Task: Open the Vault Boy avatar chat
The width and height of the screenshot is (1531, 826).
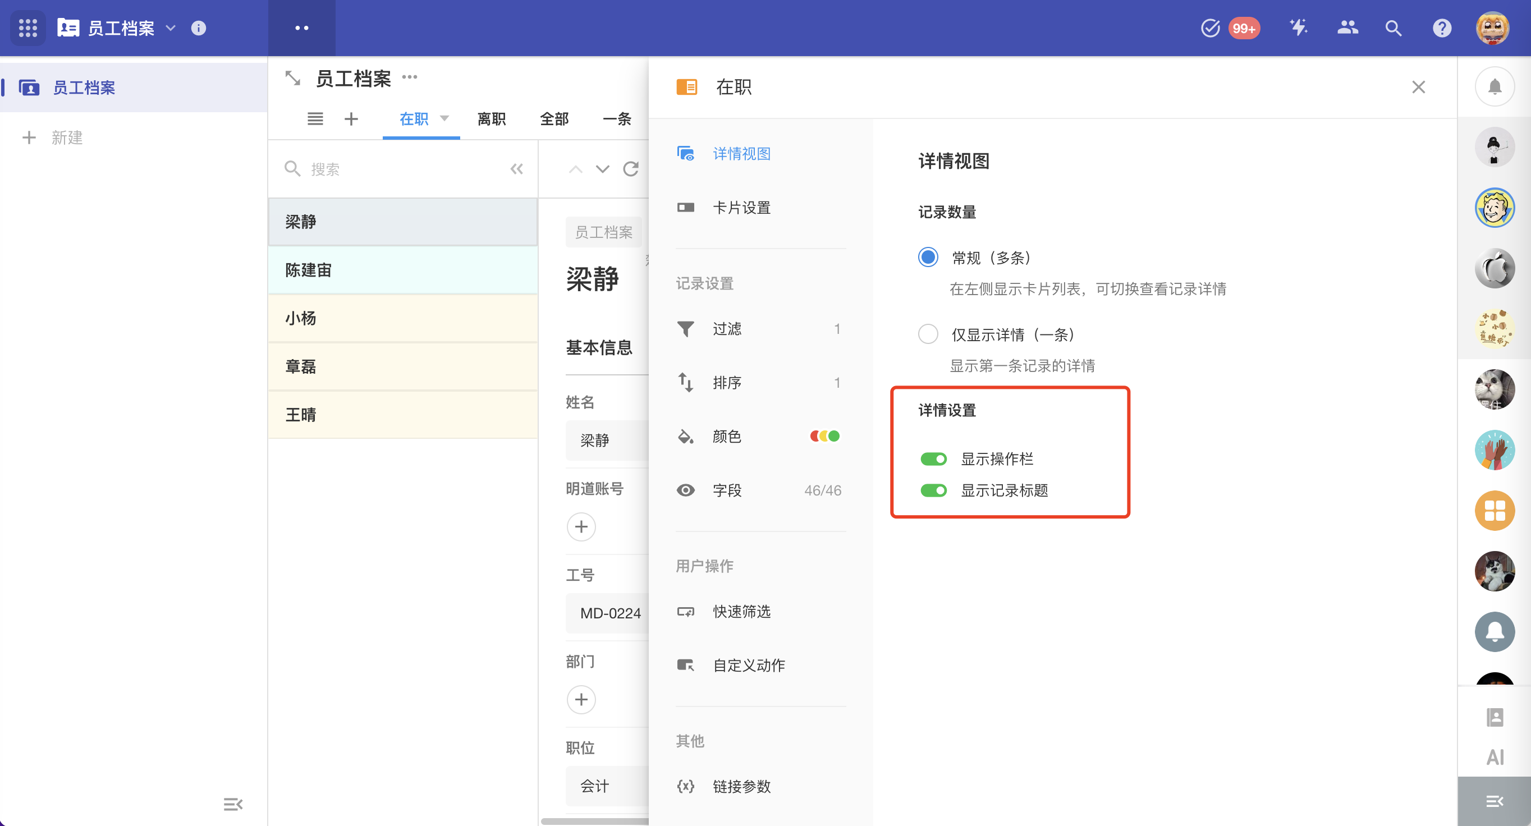Action: 1494,208
